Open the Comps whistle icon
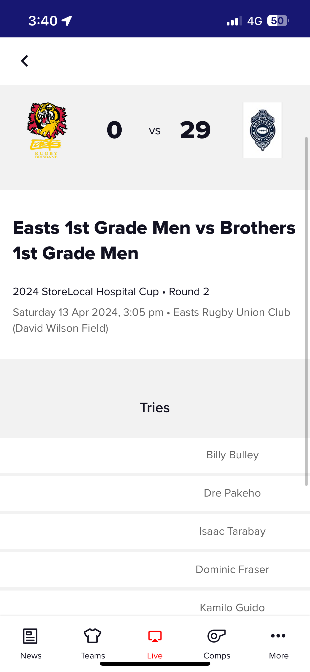 (216, 636)
